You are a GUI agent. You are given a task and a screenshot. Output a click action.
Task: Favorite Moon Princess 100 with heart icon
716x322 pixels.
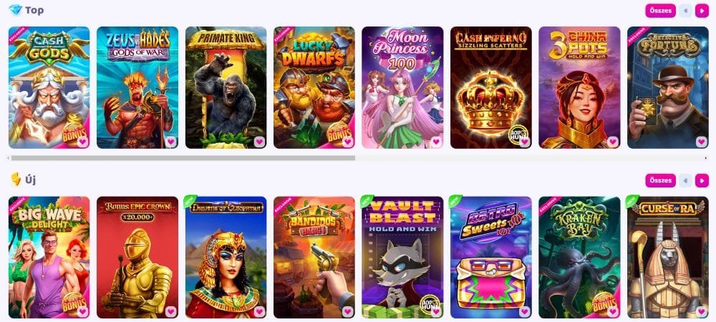point(436,142)
